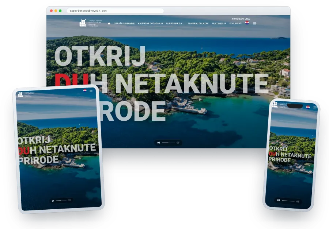329x229 pixels.
Task: Open the hamburger menu on phone
Action: [x=315, y=107]
